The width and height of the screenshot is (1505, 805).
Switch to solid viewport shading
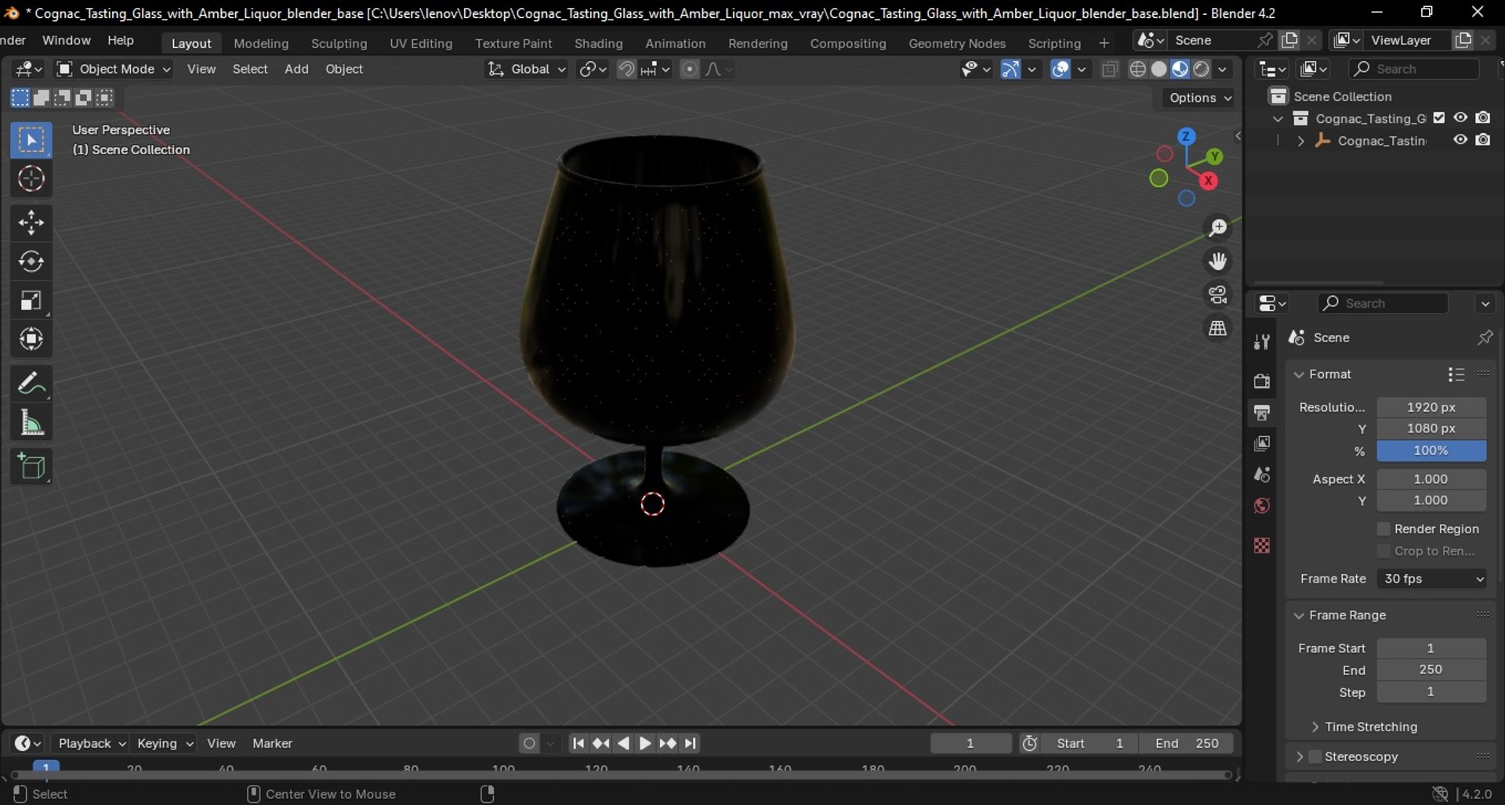click(x=1159, y=69)
